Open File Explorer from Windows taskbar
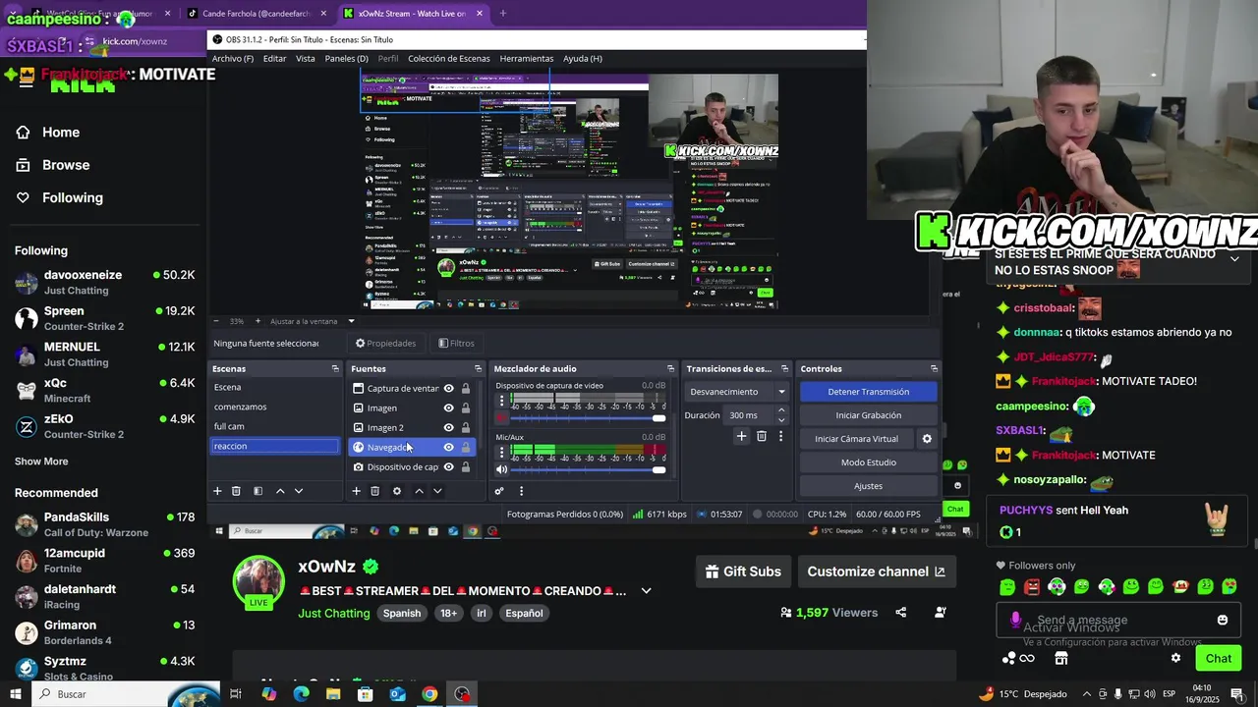Image resolution: width=1258 pixels, height=707 pixels. (x=333, y=694)
